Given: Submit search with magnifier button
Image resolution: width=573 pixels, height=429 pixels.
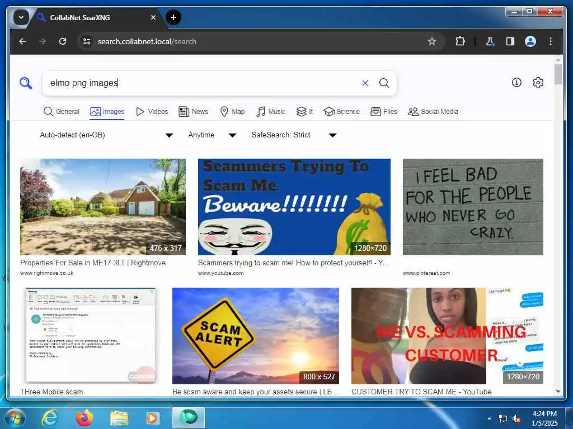Looking at the screenshot, I should click(384, 83).
